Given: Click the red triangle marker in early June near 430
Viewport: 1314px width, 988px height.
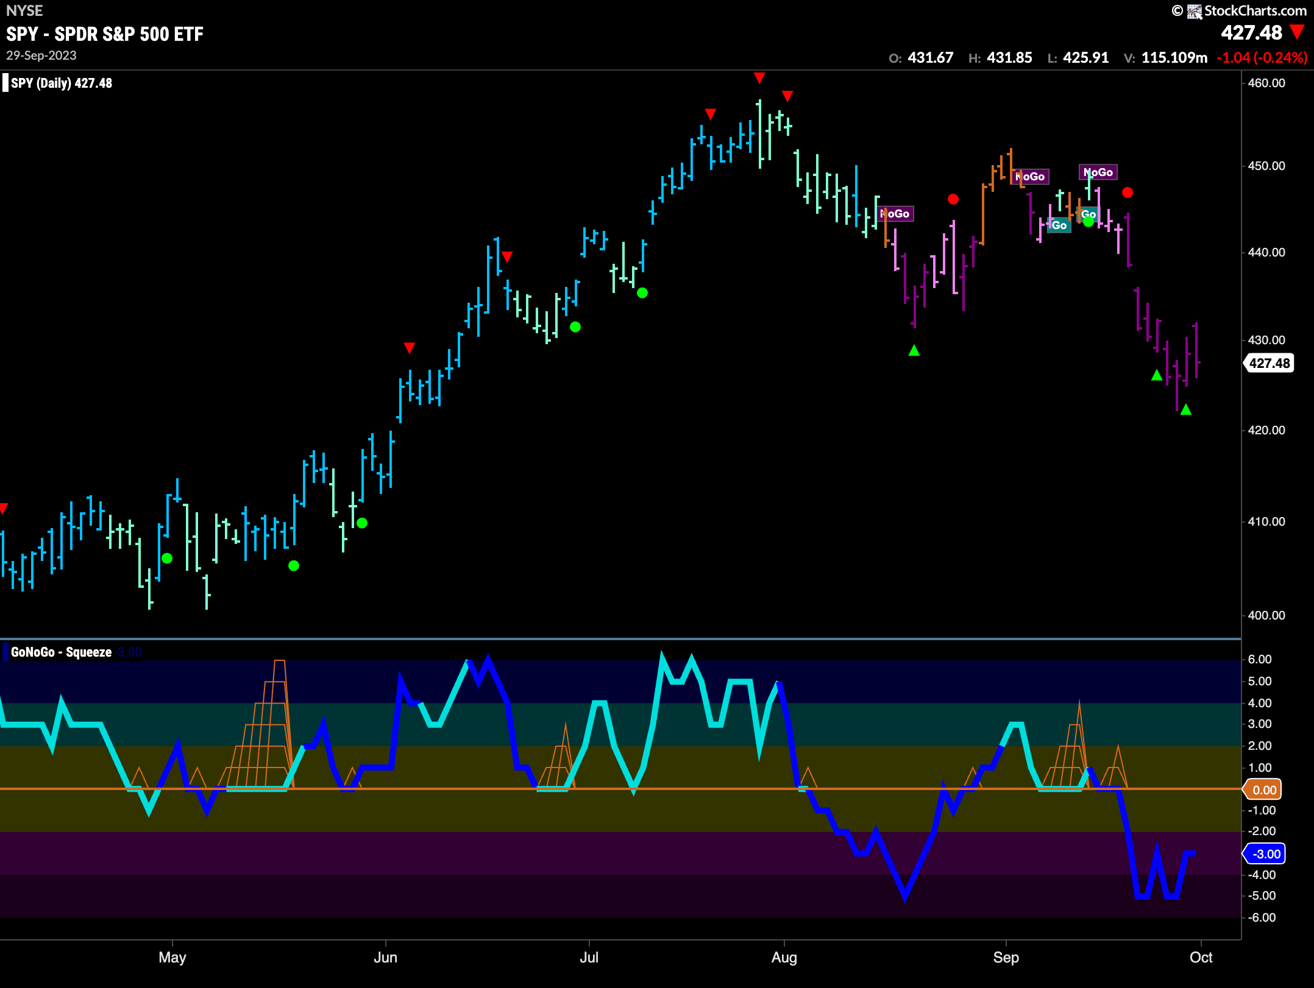Looking at the screenshot, I should pyautogui.click(x=409, y=348).
